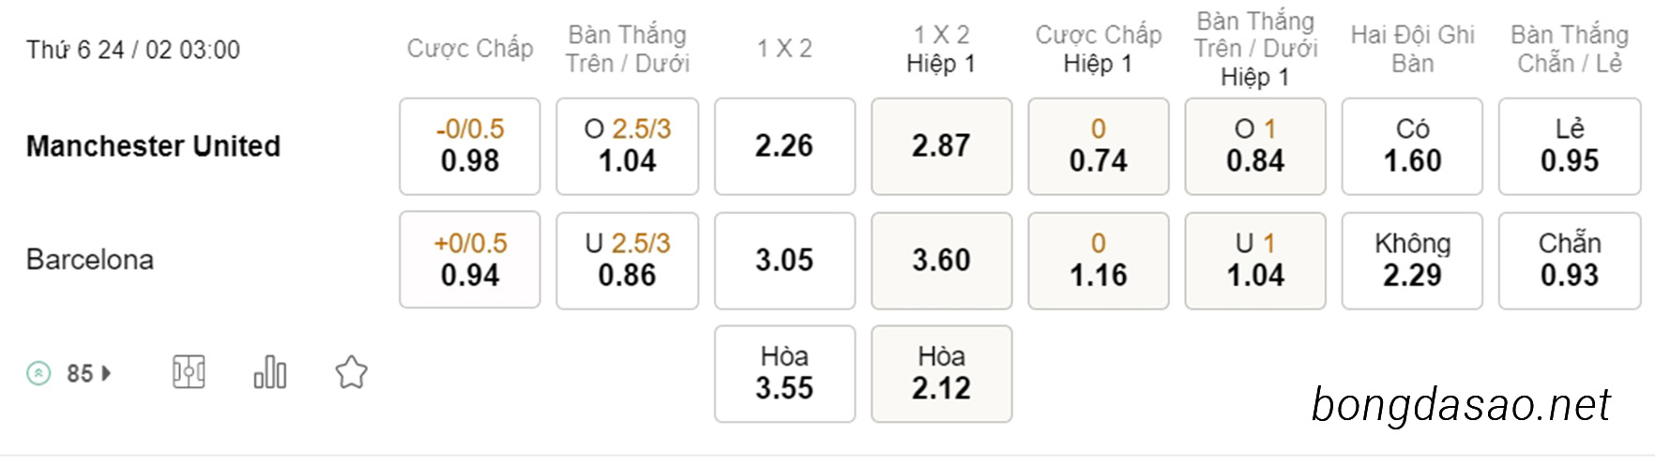Open the Manchester United team name

pos(153,146)
